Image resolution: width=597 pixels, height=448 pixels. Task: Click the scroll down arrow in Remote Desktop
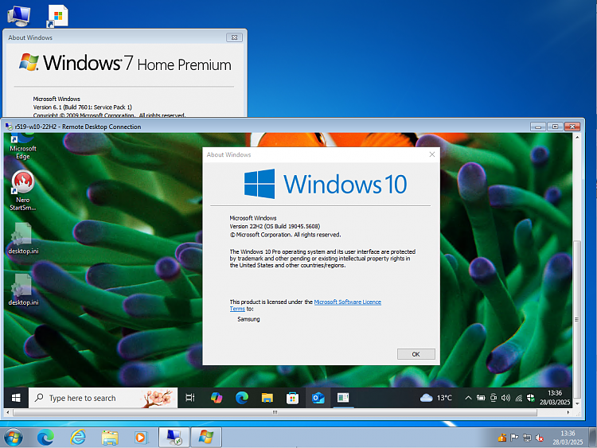tap(577, 404)
